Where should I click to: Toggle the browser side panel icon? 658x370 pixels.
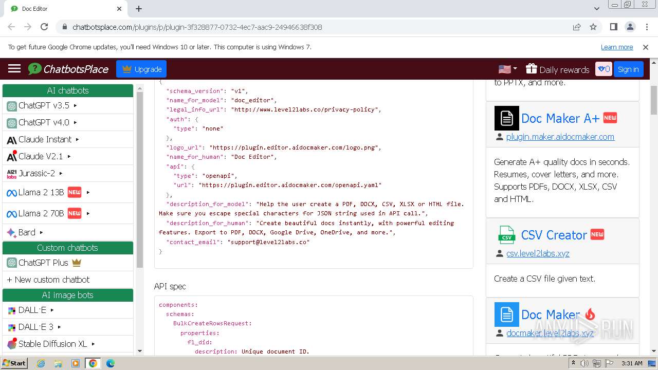tap(613, 27)
